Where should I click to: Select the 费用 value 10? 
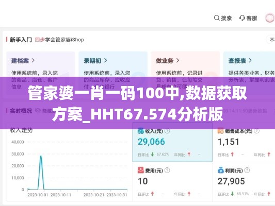pos(142,181)
